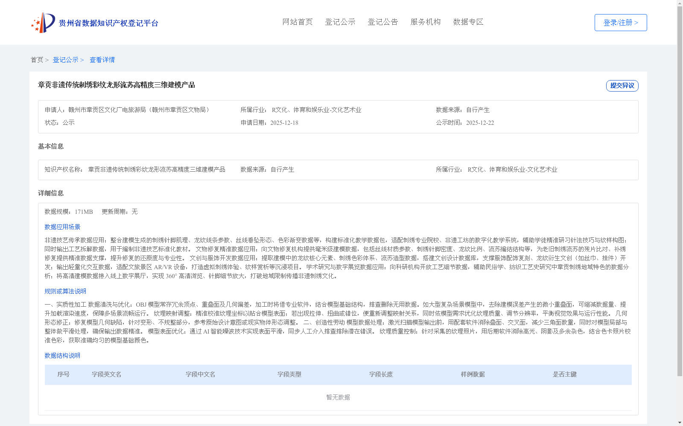Click the 首页 breadcrumb
683x426 pixels.
(x=37, y=60)
